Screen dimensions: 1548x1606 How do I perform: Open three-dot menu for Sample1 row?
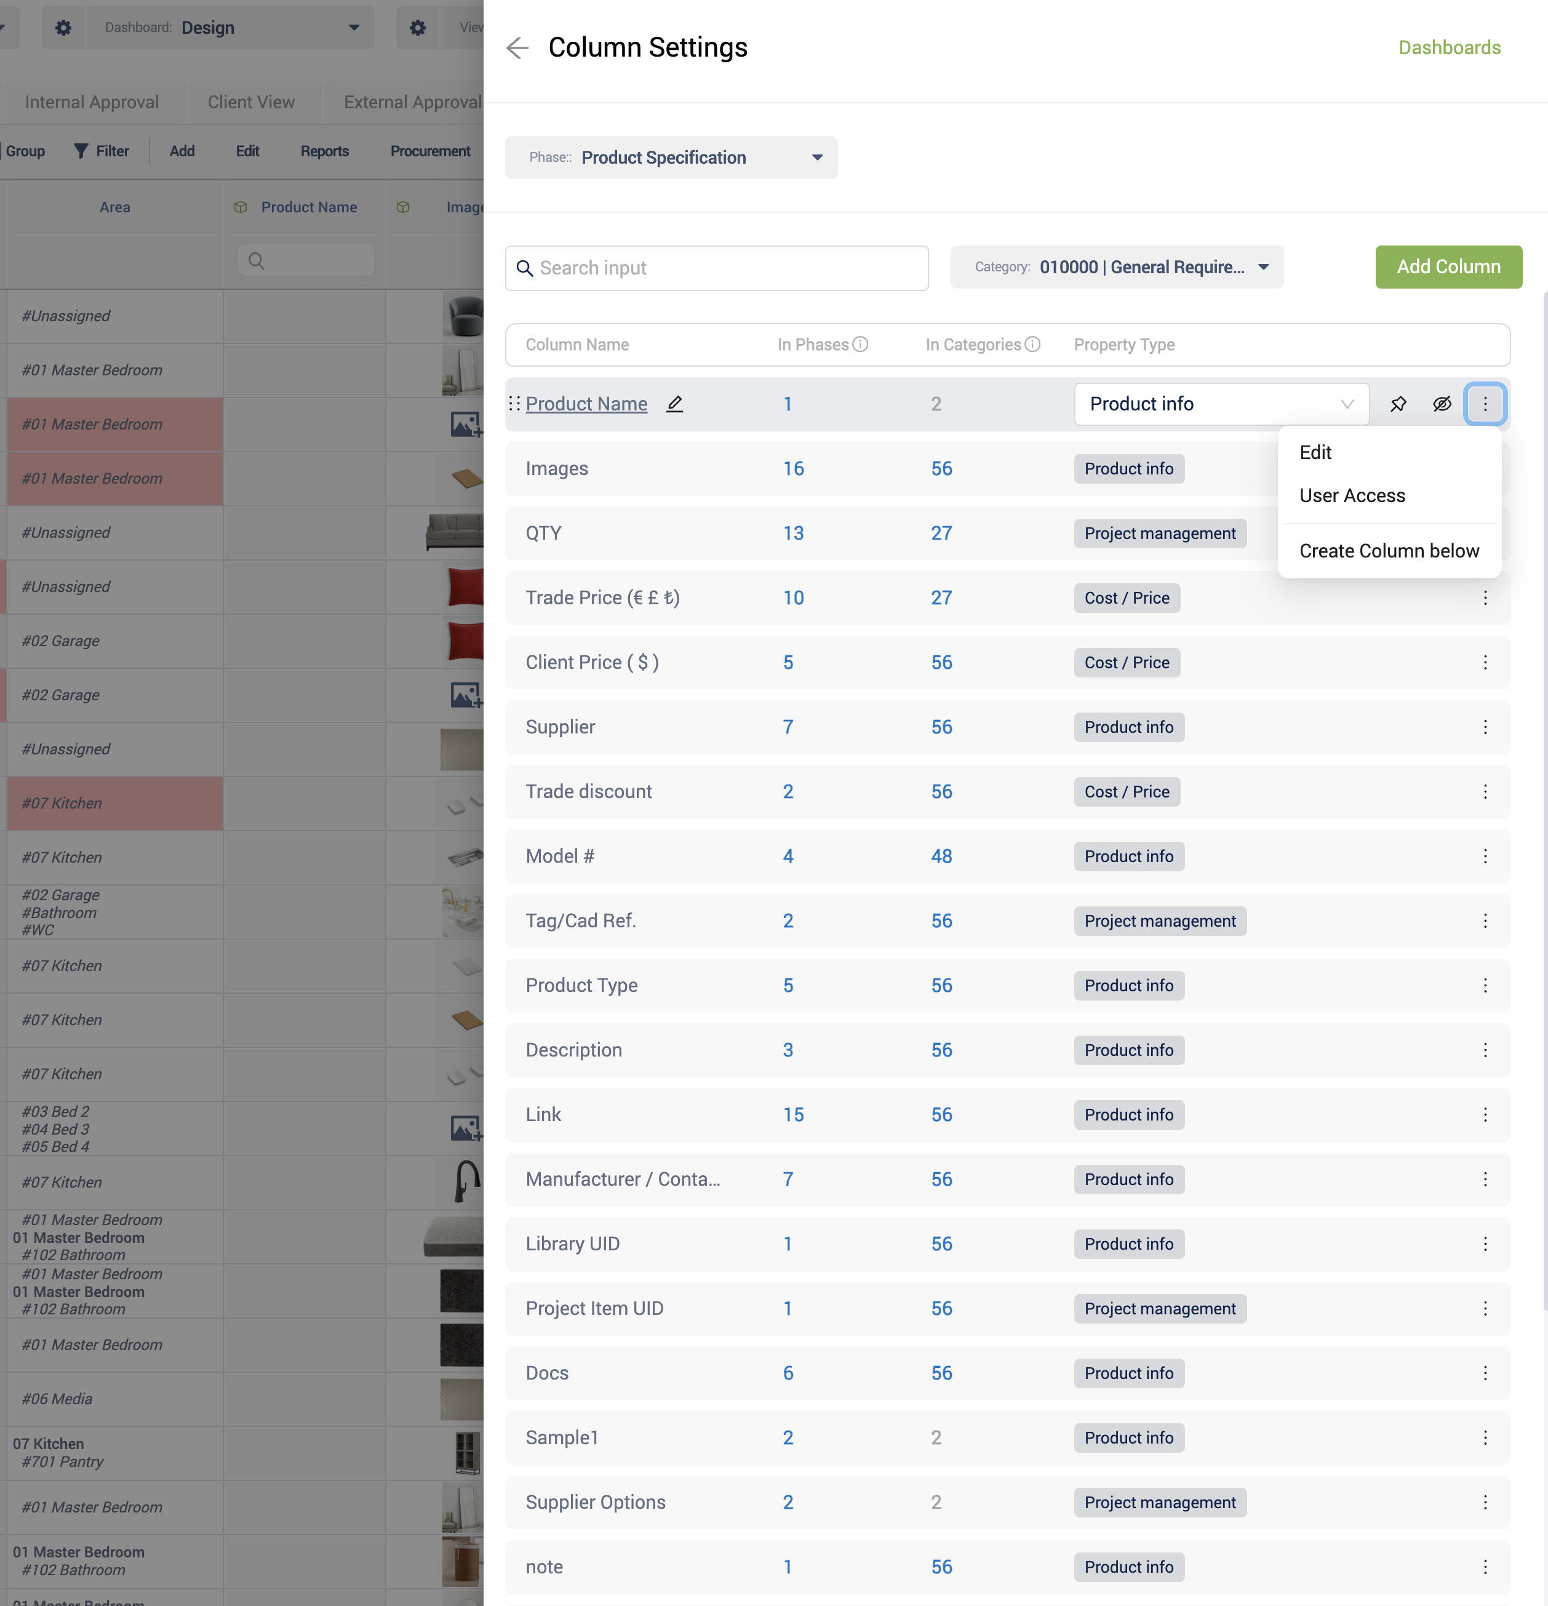point(1485,1438)
